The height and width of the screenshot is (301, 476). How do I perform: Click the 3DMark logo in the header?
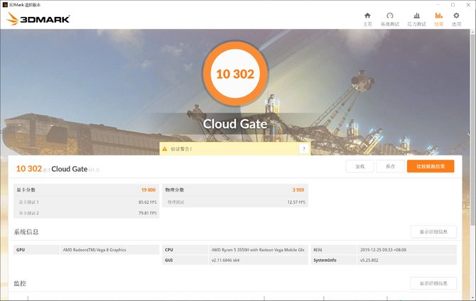click(x=38, y=18)
